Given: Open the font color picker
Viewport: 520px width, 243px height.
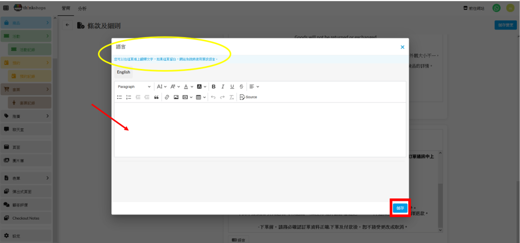Looking at the screenshot, I should coord(188,87).
